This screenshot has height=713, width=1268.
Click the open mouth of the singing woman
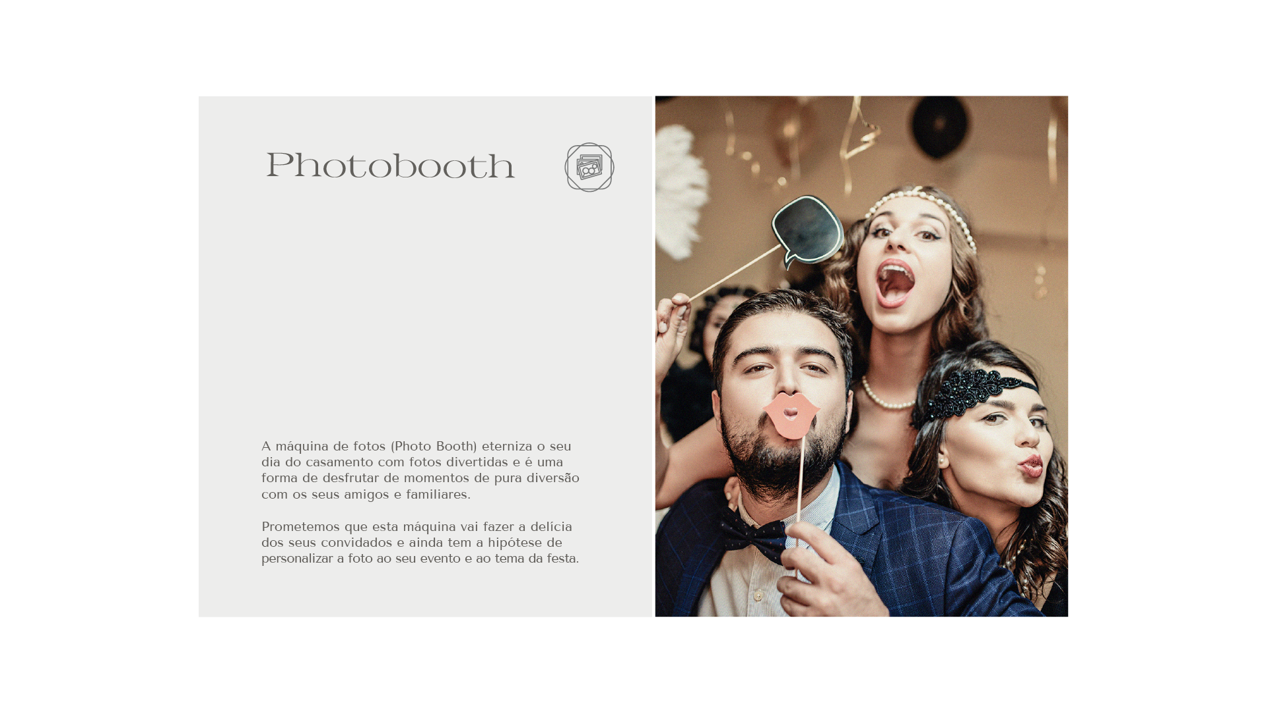pyautogui.click(x=895, y=284)
